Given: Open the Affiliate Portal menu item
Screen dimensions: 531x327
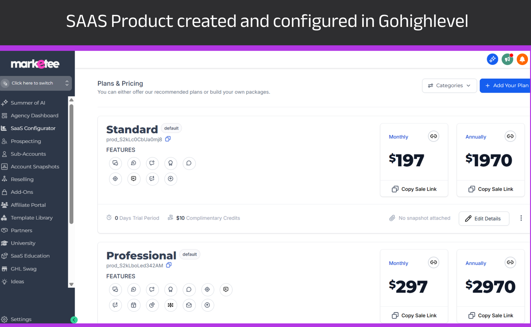Looking at the screenshot, I should click(x=28, y=205).
